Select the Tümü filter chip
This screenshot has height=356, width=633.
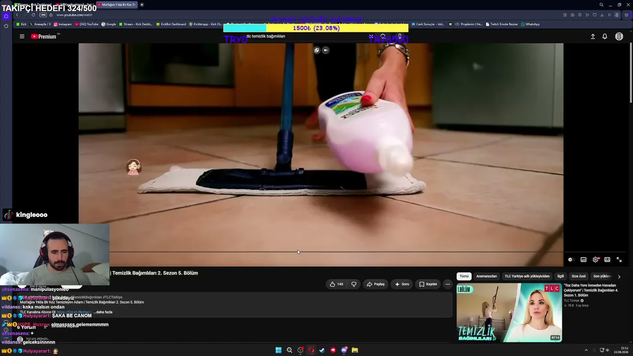tap(464, 276)
